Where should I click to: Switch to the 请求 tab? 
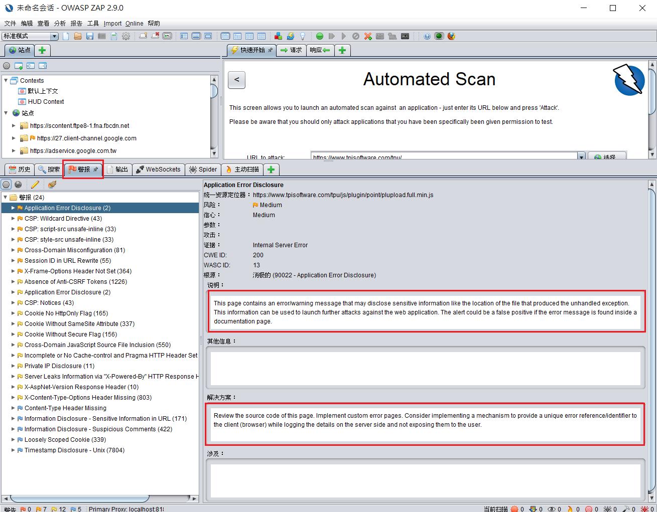click(291, 50)
